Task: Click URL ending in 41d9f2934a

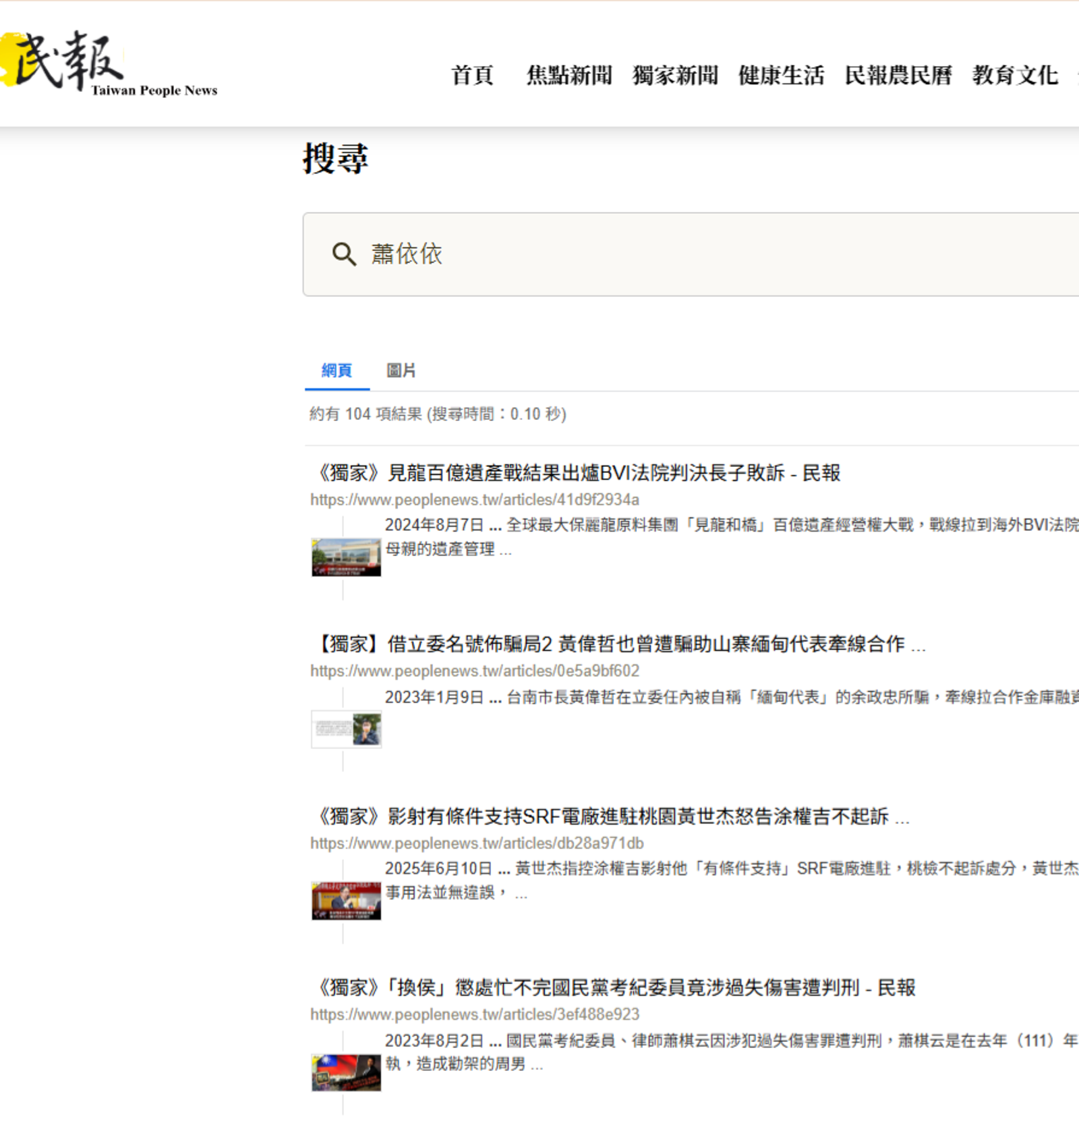Action: point(475,500)
